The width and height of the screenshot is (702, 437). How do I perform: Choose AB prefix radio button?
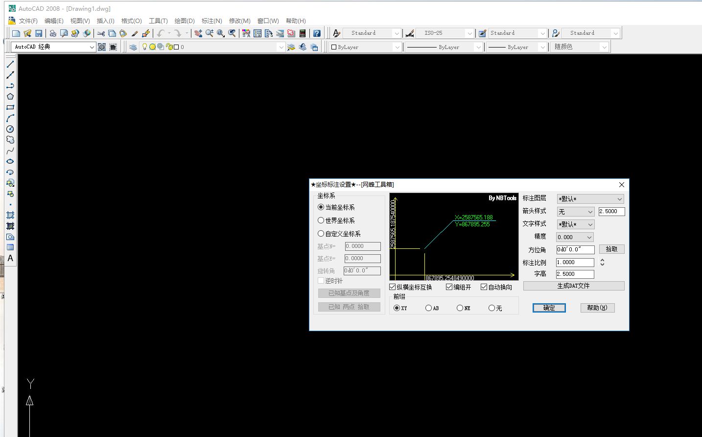[432, 308]
